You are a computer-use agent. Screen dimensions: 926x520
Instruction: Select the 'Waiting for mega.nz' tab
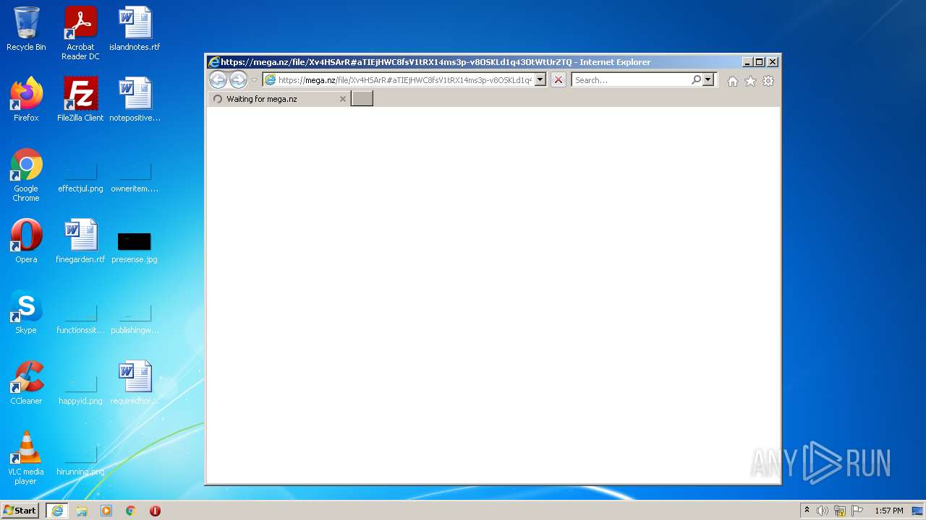tap(279, 99)
